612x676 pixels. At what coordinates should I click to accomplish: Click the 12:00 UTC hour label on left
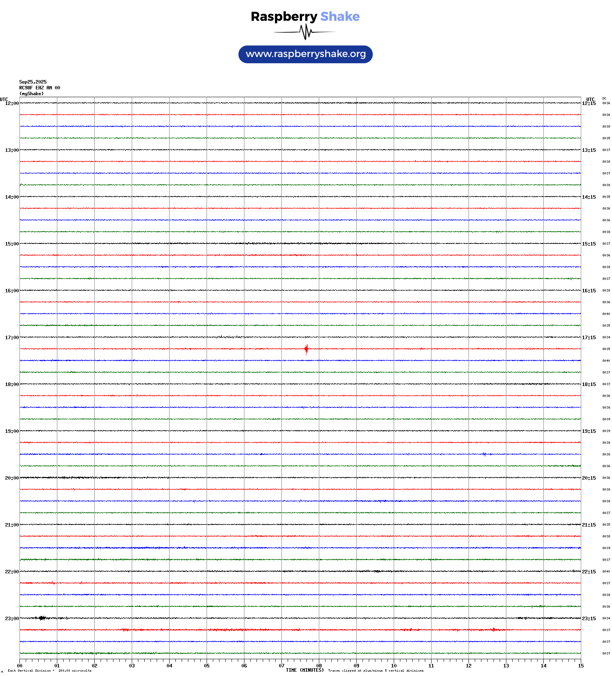click(12, 103)
